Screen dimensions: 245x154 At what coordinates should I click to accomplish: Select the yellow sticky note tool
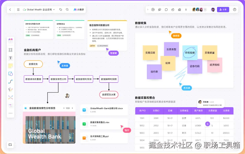pos(11,66)
